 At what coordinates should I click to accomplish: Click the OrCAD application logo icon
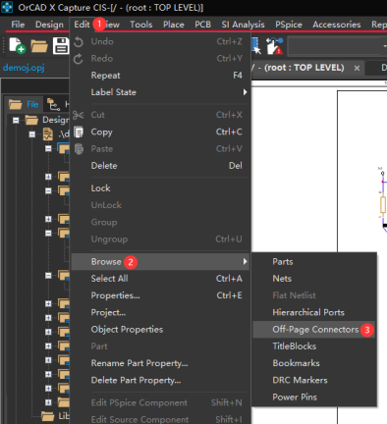click(x=7, y=7)
